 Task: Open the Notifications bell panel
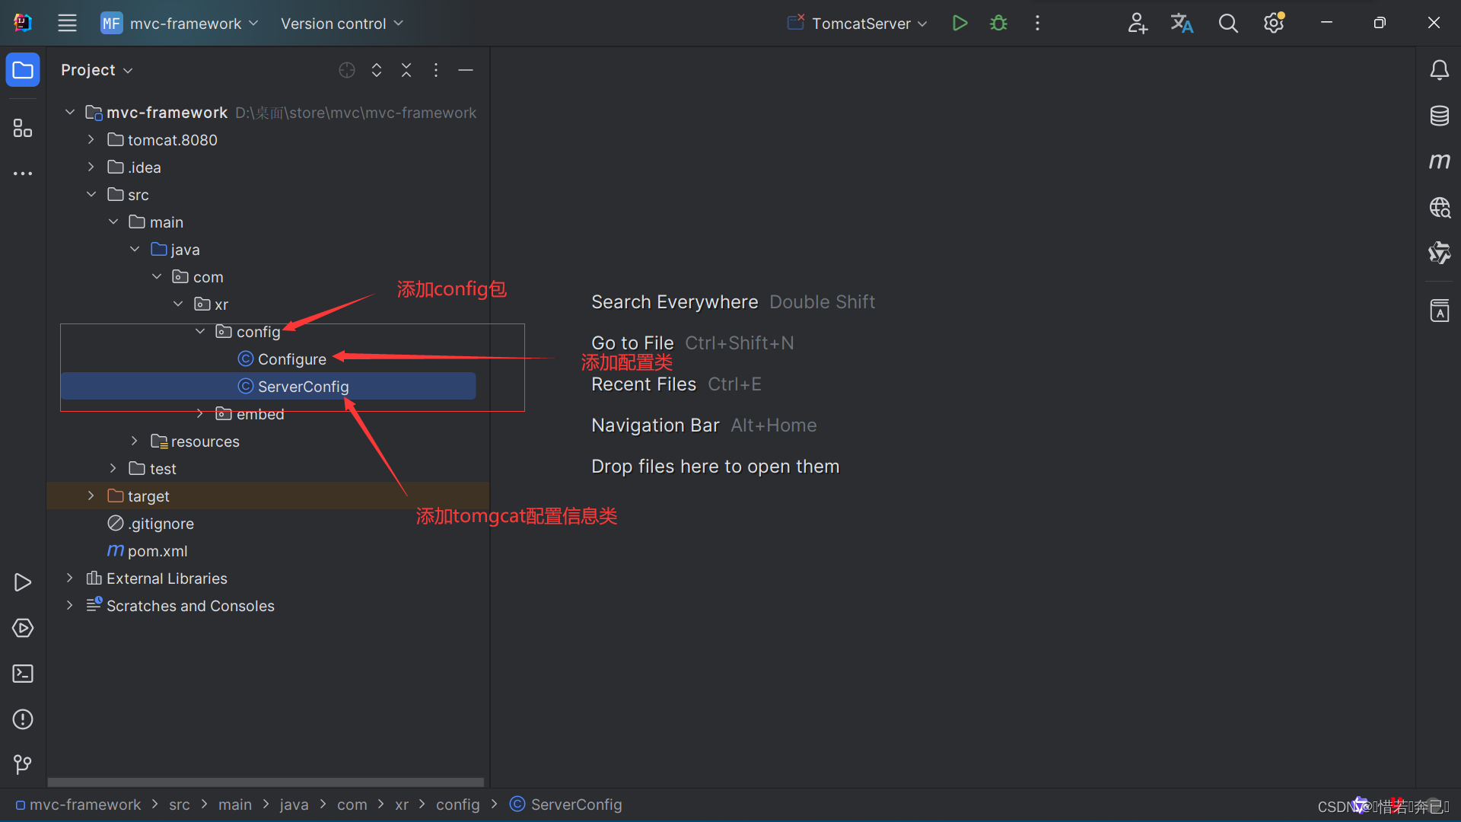click(x=1439, y=70)
